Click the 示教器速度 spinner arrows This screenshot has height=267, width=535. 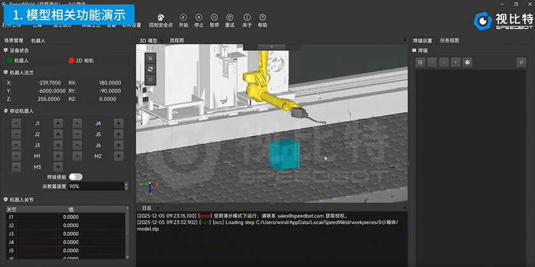tap(126, 186)
